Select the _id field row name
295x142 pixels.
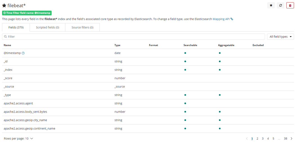pos(5,61)
